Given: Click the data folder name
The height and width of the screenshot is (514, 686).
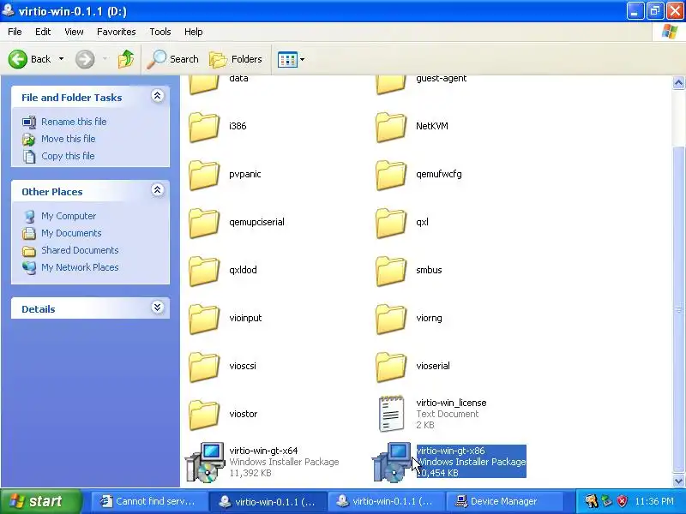Looking at the screenshot, I should pos(238,79).
